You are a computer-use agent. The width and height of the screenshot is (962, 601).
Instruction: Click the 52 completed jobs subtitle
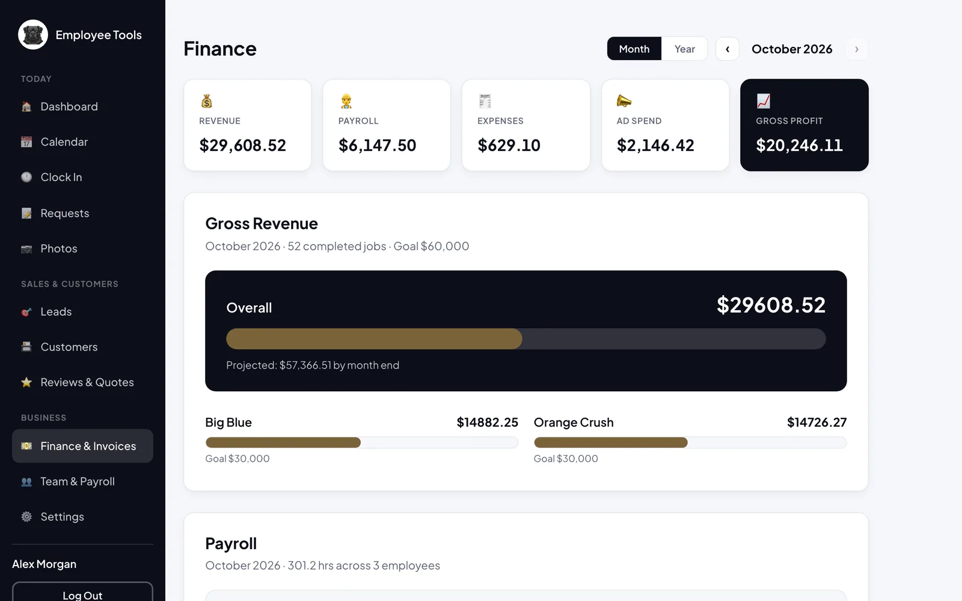pos(337,246)
